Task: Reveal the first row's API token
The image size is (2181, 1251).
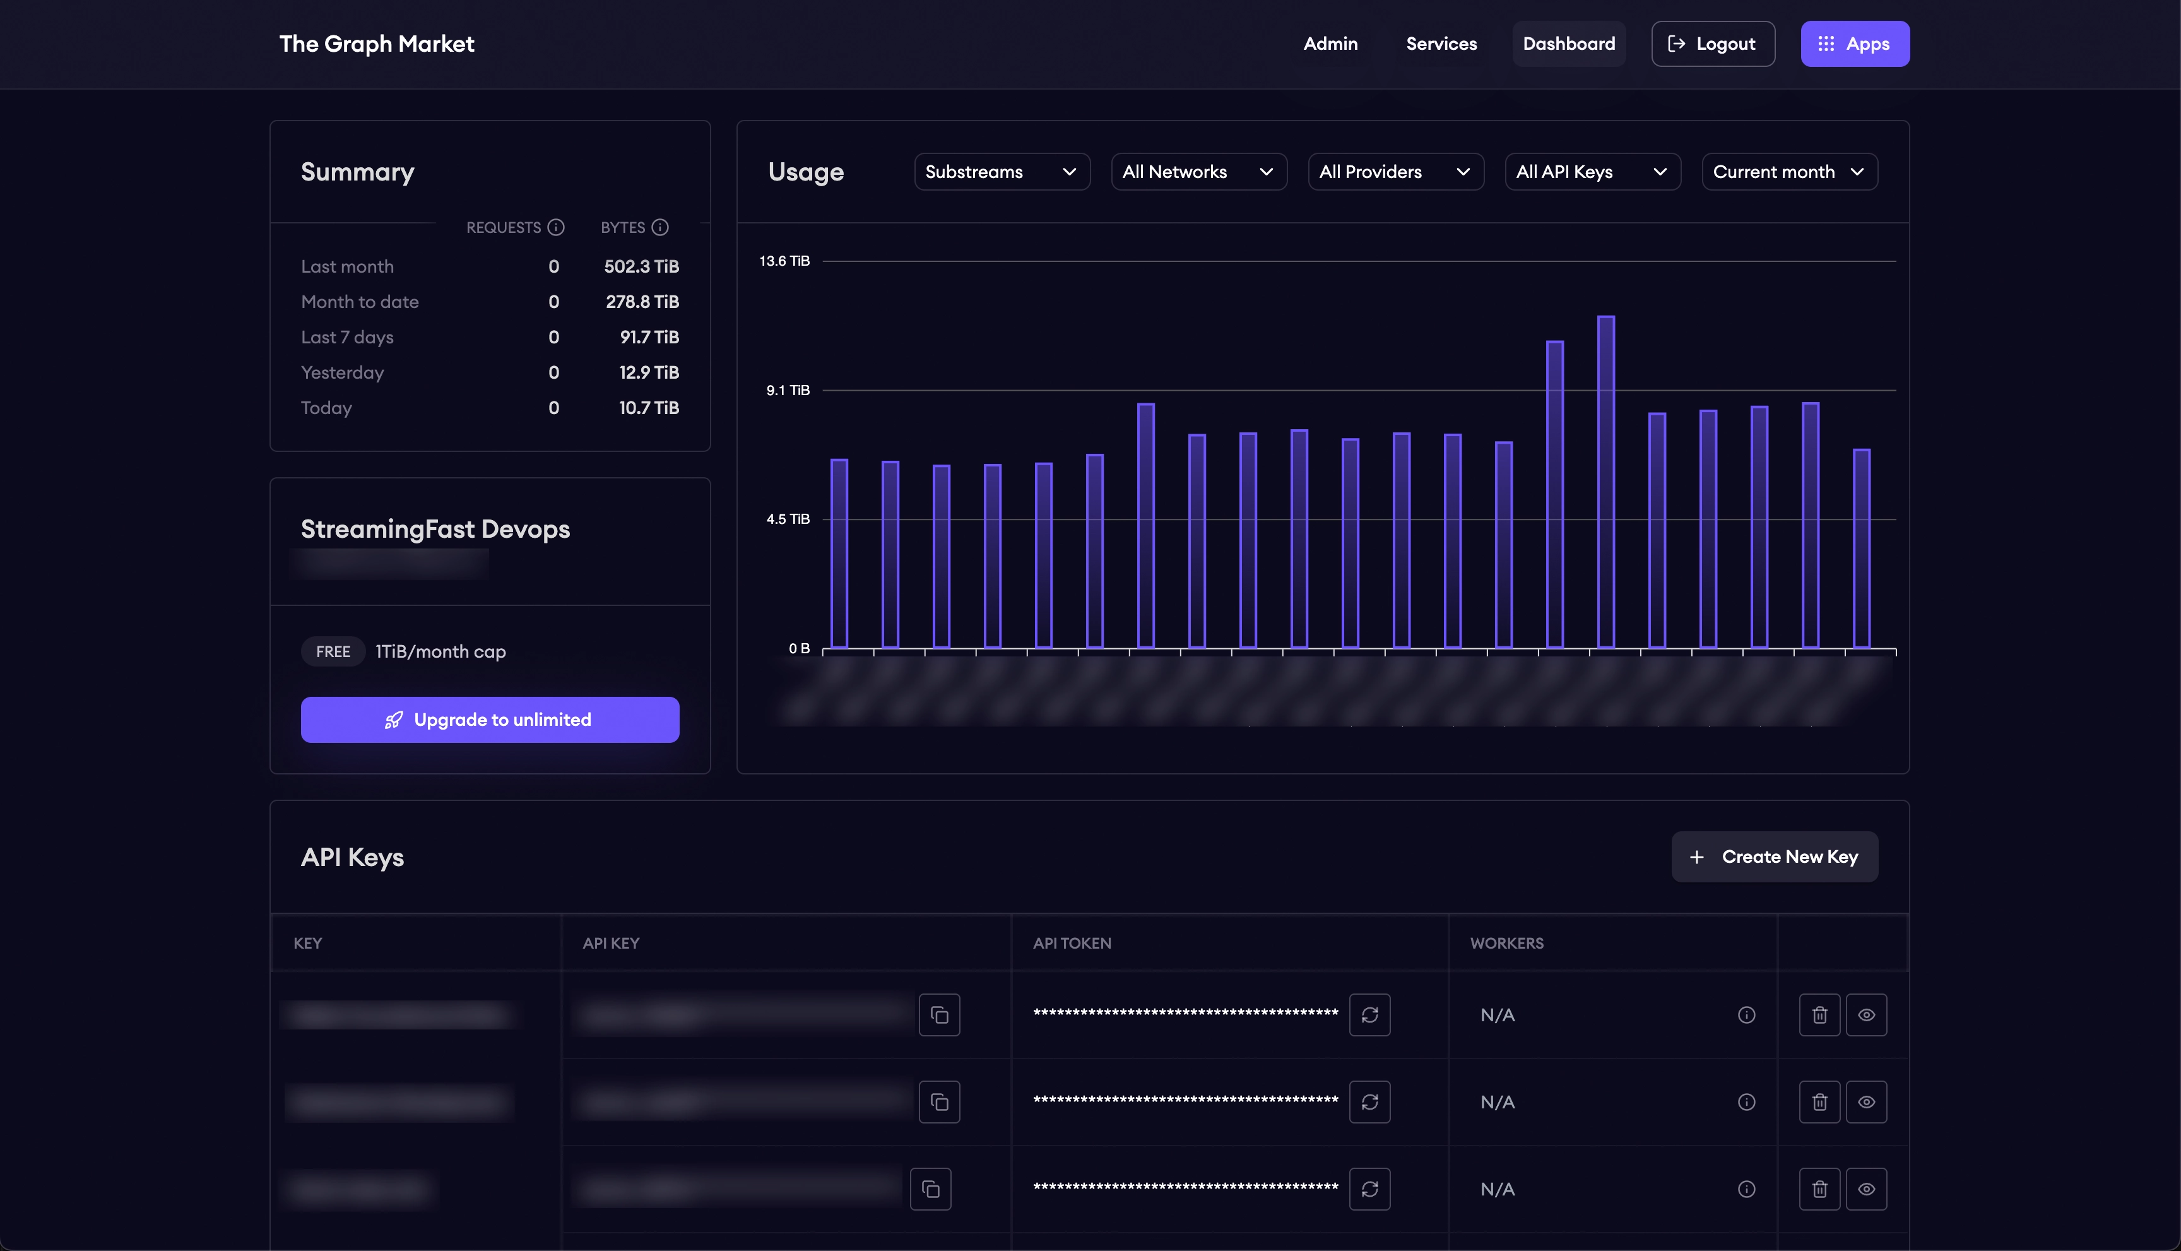Action: click(x=1865, y=1016)
